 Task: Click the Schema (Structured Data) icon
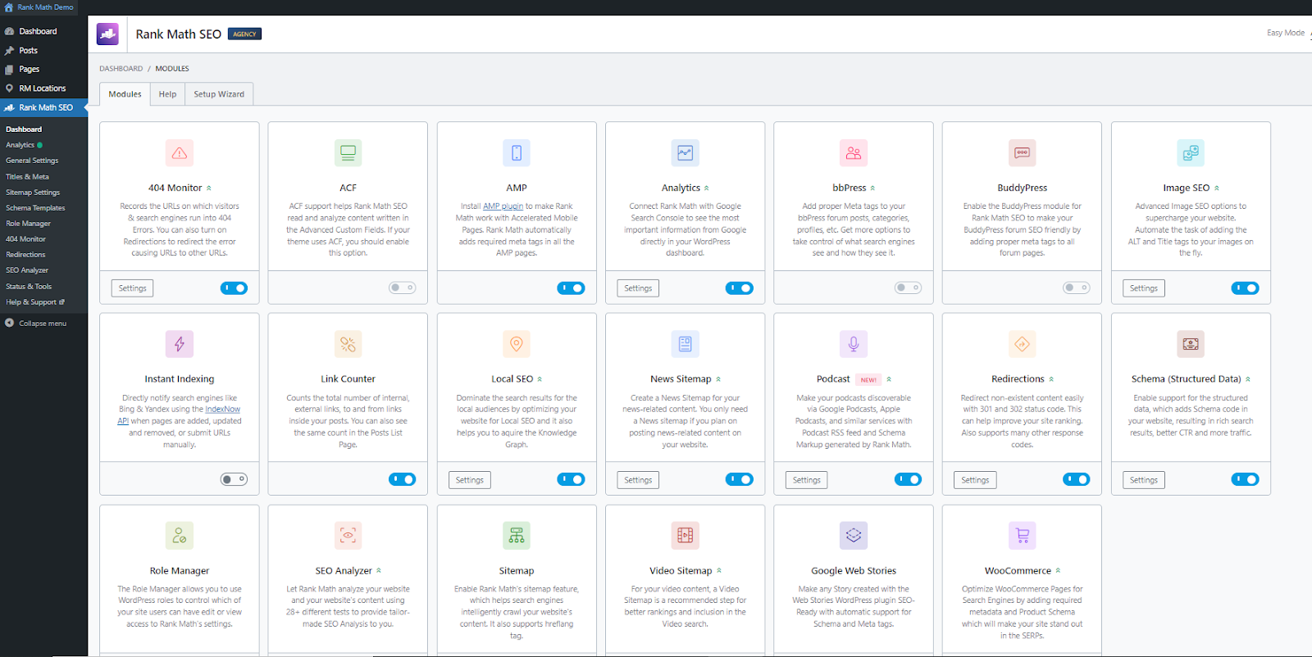point(1191,344)
